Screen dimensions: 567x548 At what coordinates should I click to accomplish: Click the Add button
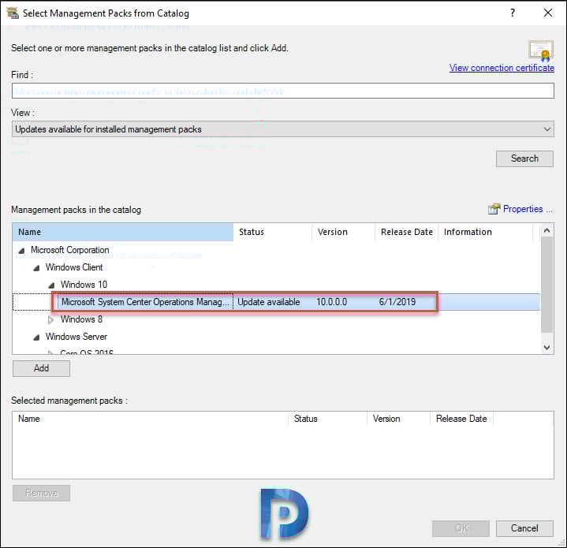[x=41, y=368]
